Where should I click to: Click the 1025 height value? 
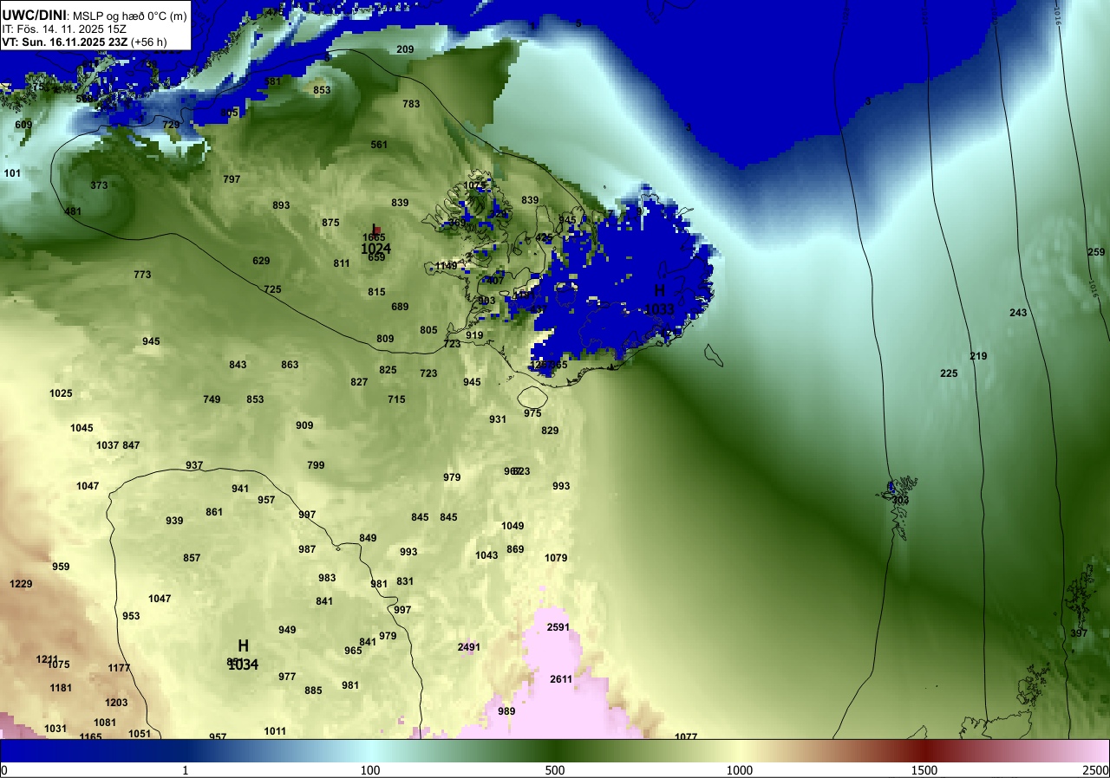[x=61, y=393]
